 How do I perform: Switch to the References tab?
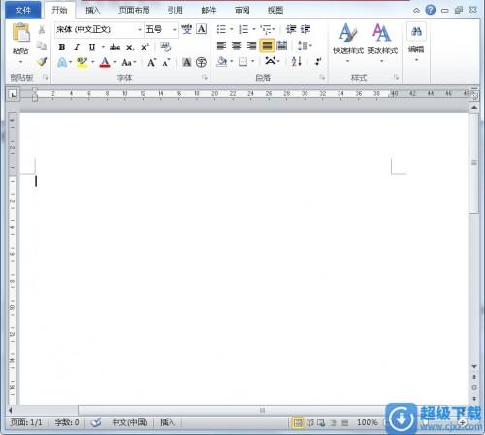coord(175,10)
